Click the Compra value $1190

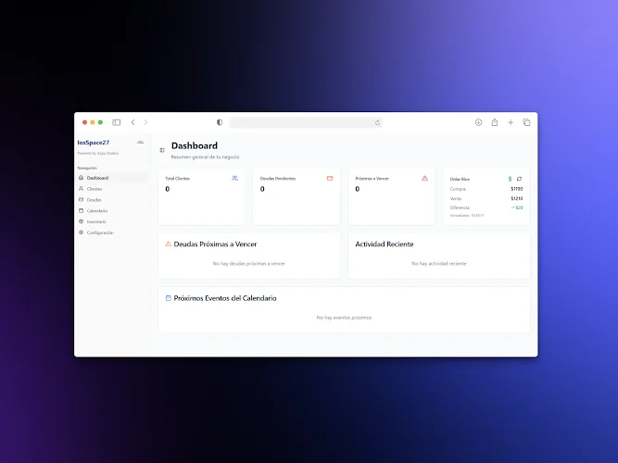click(517, 189)
